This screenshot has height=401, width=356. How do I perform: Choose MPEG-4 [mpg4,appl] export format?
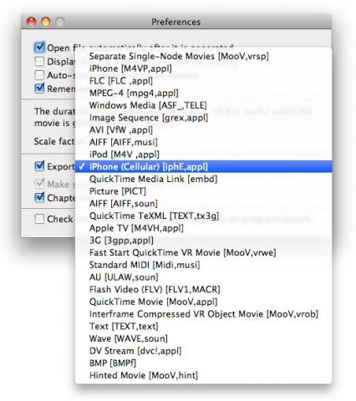tap(203, 93)
